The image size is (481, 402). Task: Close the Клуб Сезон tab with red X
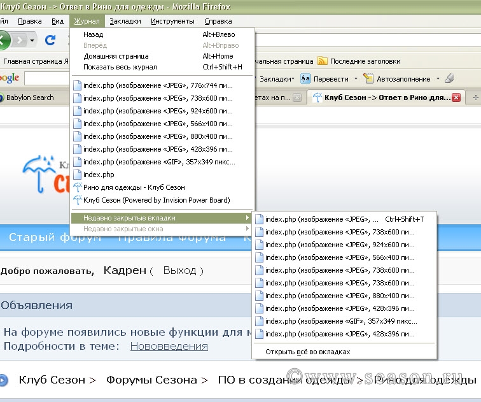point(456,97)
